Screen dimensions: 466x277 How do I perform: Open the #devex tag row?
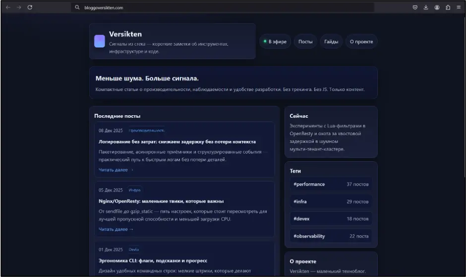[331, 219]
